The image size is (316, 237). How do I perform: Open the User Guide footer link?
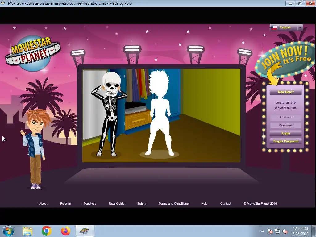tap(117, 204)
